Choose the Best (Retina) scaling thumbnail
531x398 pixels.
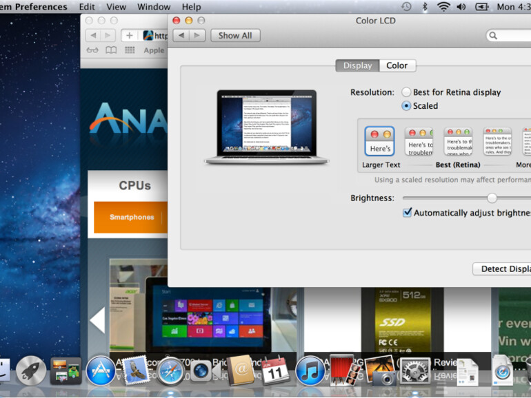(458, 141)
